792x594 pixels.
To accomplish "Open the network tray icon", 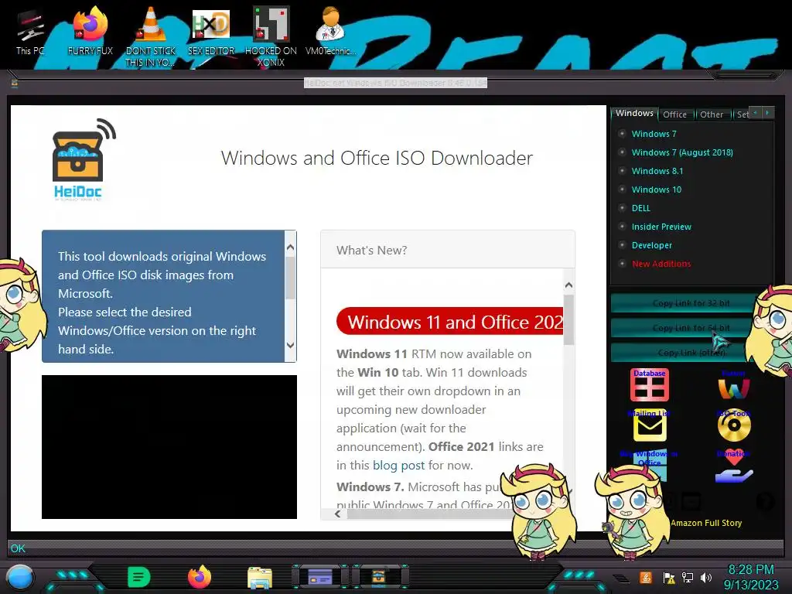I will click(x=688, y=577).
